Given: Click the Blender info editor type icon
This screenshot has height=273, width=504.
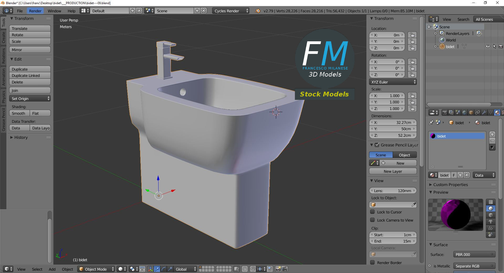Looking at the screenshot, I should tap(8, 11).
